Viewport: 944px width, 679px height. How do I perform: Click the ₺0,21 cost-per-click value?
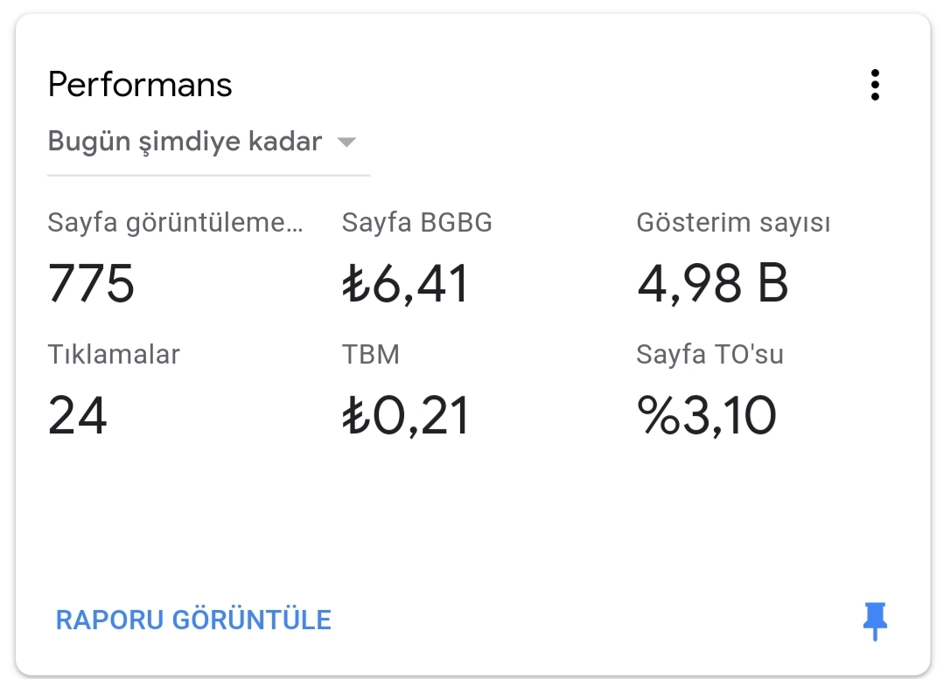405,416
